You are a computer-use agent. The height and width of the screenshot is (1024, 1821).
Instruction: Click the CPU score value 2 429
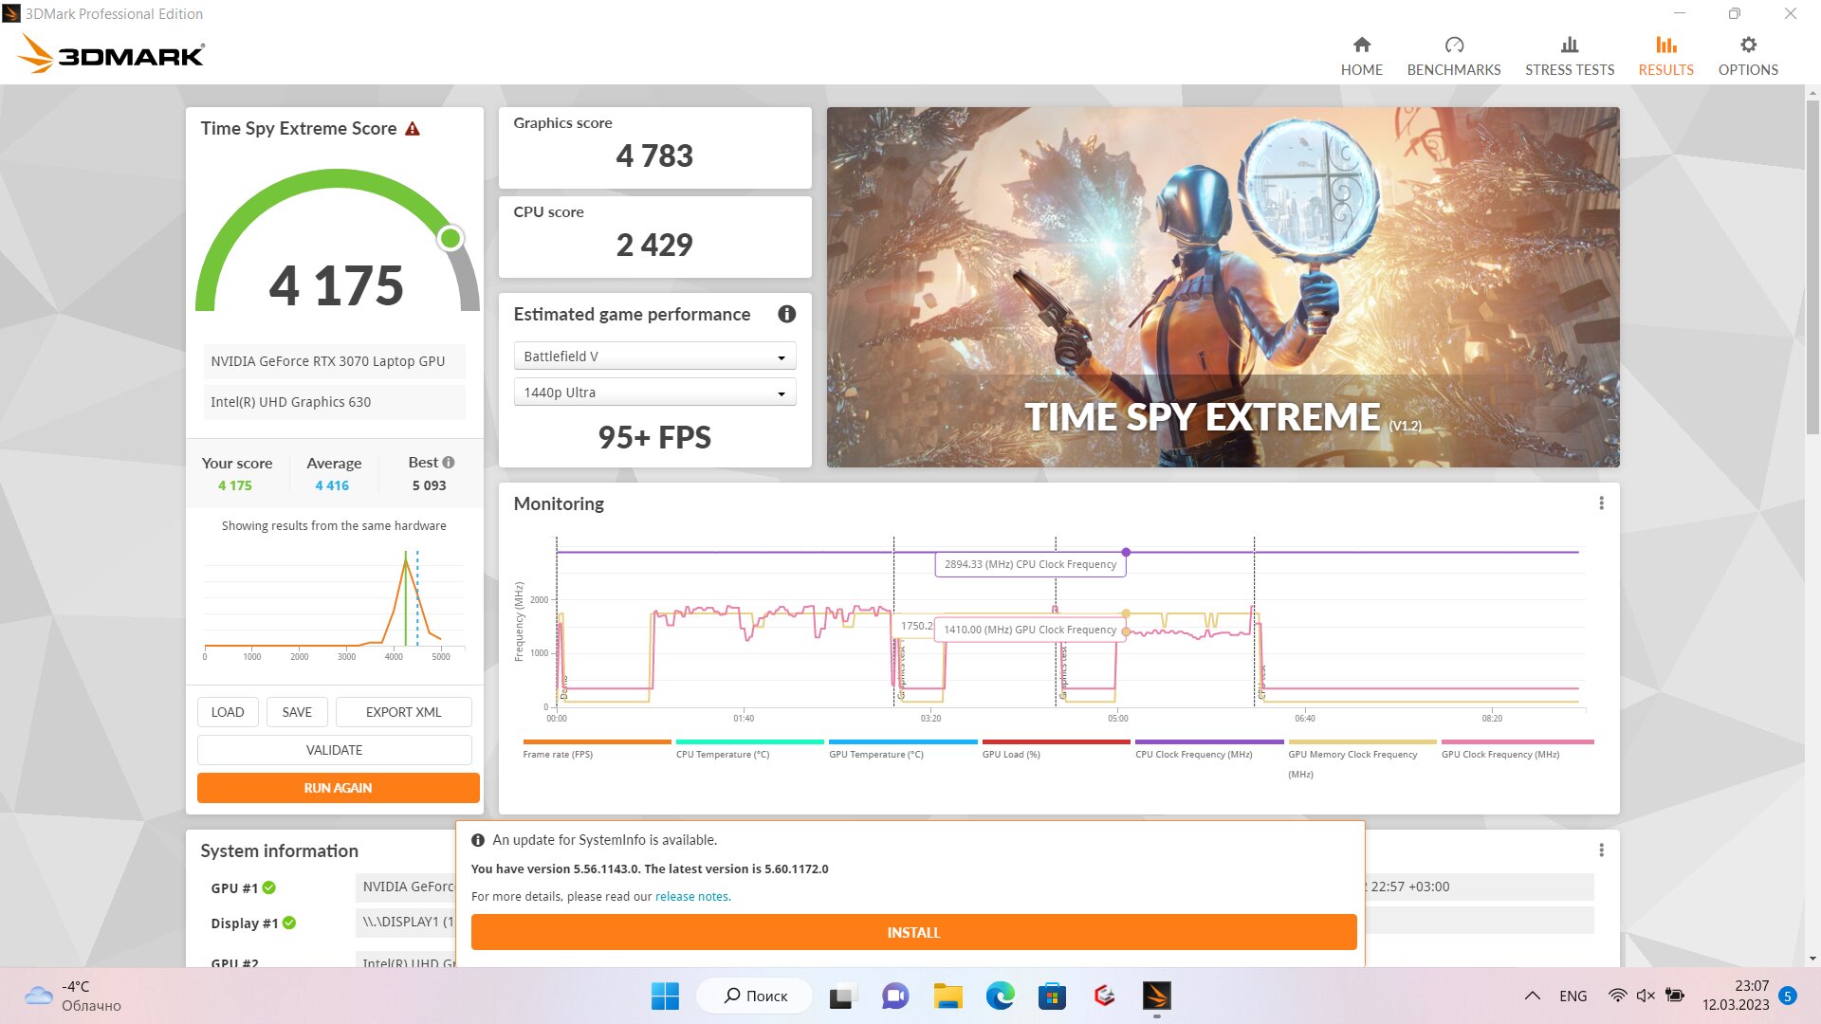pyautogui.click(x=654, y=245)
